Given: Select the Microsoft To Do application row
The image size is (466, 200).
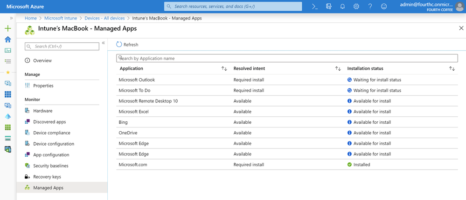Looking at the screenshot, I should 287,90.
